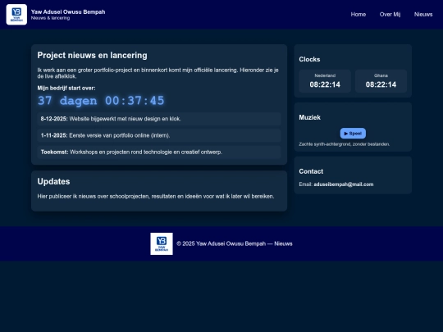Screen dimensions: 443x332
Task: Click the 'Project nieuws en lancering' heading
Action: click(92, 56)
